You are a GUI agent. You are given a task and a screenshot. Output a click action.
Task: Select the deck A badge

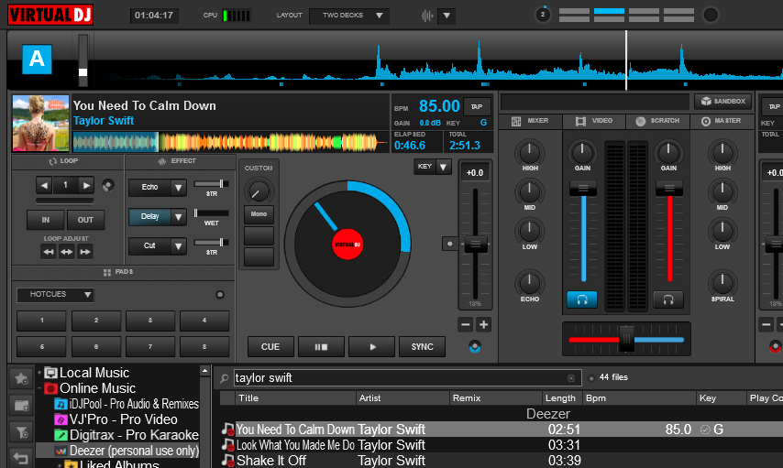point(37,60)
